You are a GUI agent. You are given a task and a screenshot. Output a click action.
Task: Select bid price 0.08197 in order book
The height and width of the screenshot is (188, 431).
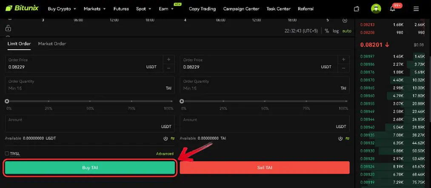pos(367,56)
